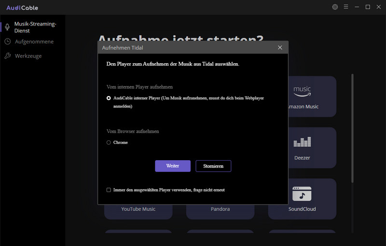Click the SoundCloud music window icon
386x246 pixels.
302,194
